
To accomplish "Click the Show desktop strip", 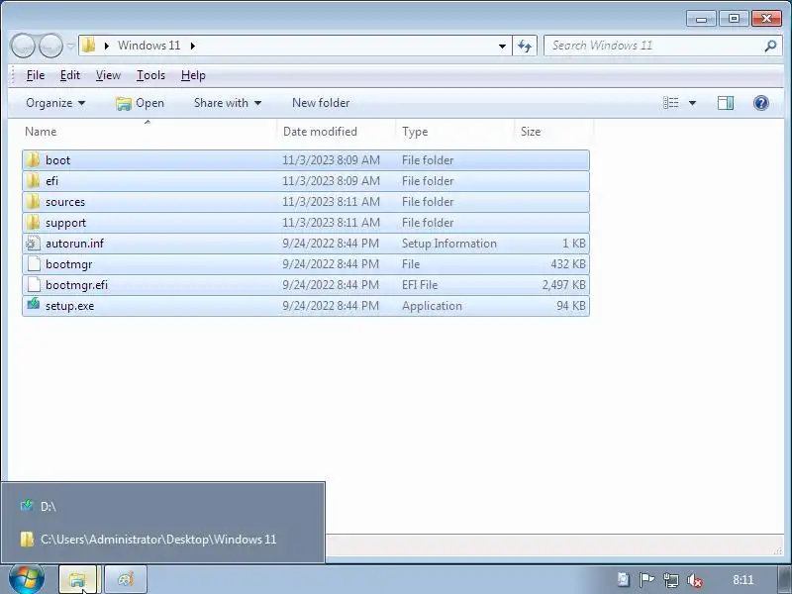I will pos(783,579).
